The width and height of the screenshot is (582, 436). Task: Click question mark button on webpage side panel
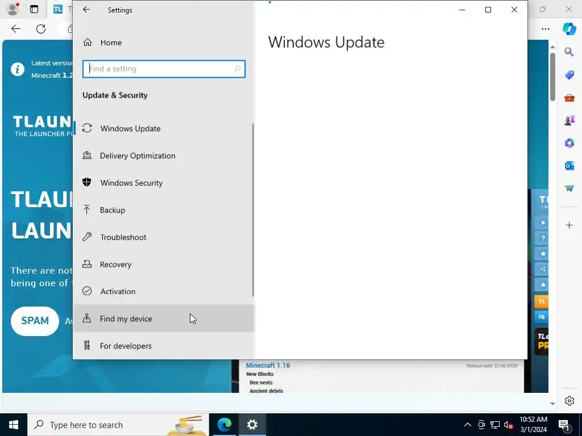click(x=542, y=238)
